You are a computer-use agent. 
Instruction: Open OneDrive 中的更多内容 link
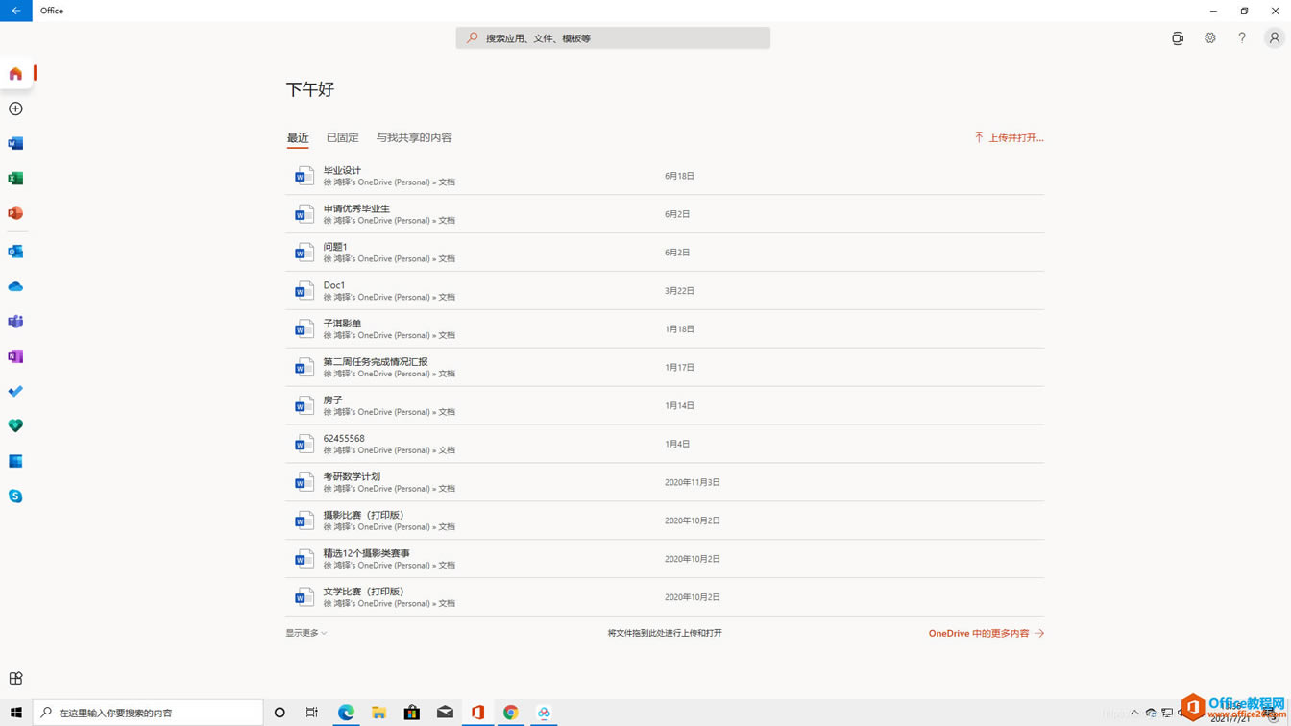point(987,633)
